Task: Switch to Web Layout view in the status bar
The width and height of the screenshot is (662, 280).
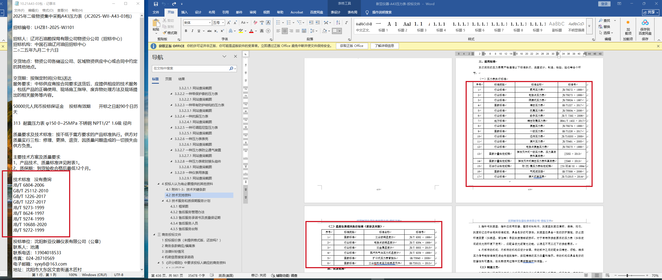Action: click(x=608, y=275)
